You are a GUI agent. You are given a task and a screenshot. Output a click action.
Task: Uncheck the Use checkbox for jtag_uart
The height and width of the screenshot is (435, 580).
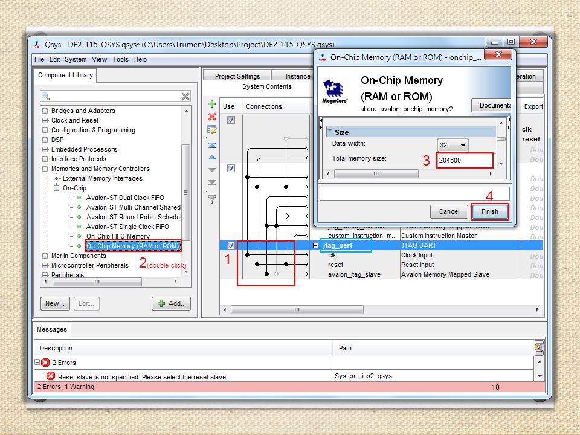(x=231, y=246)
